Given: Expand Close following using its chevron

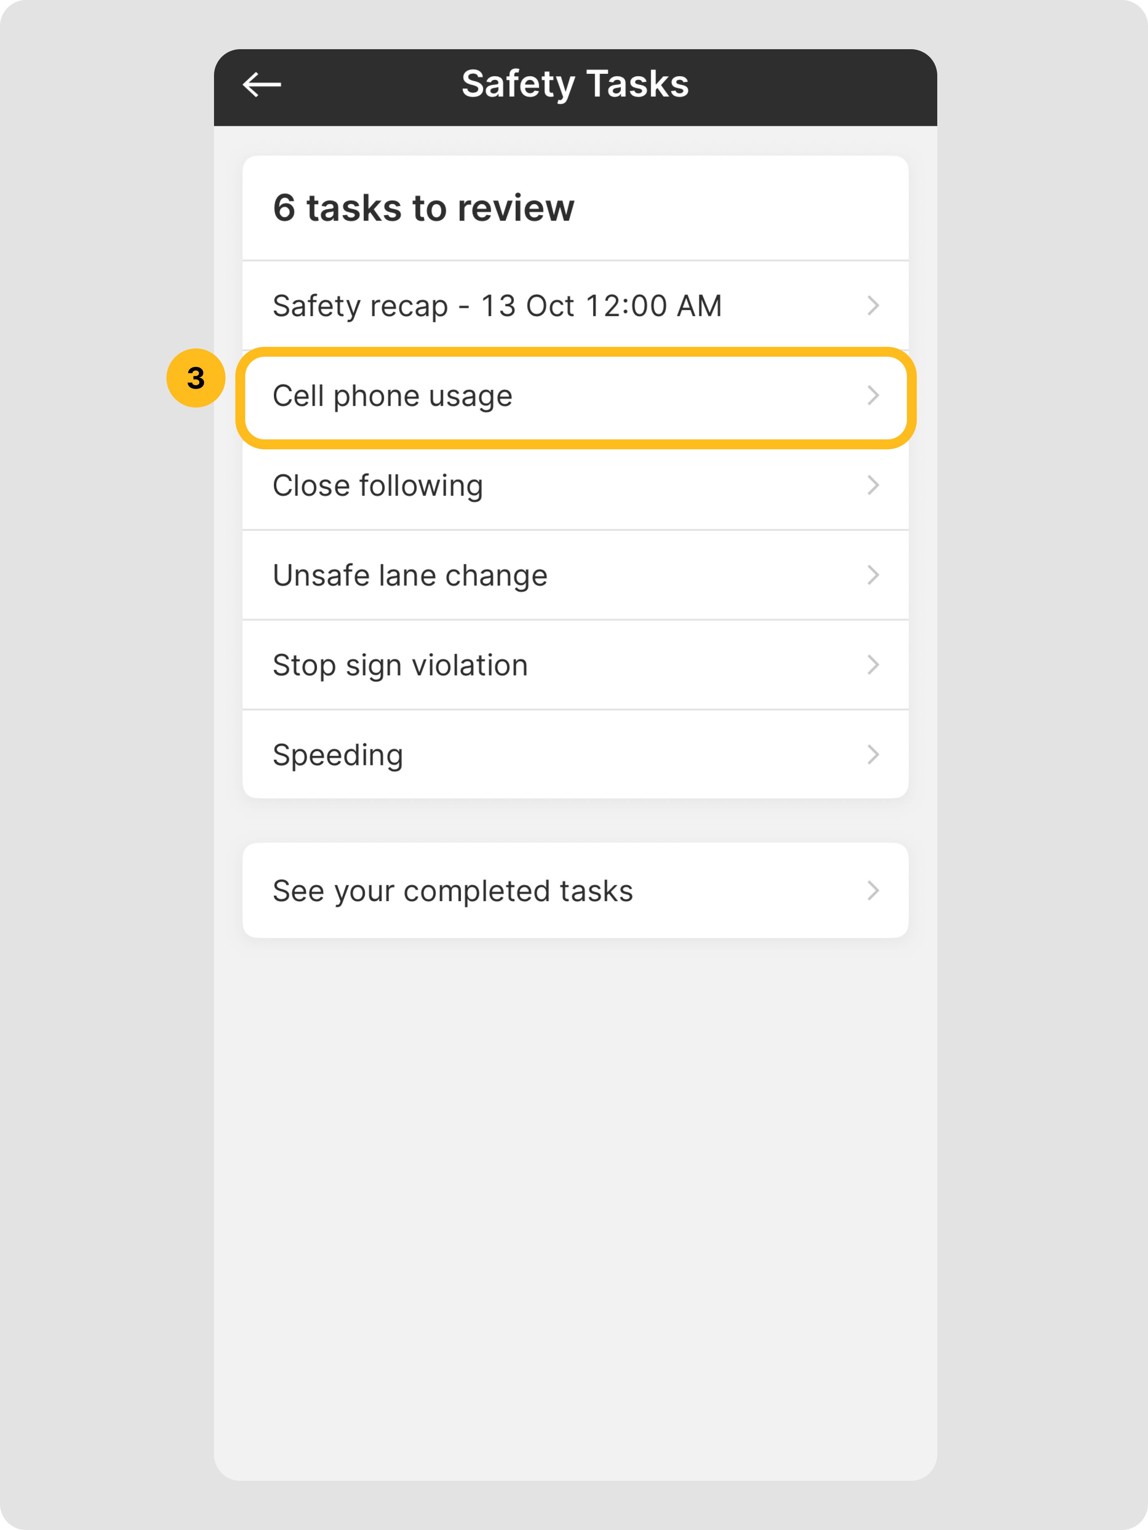Looking at the screenshot, I should 873,485.
